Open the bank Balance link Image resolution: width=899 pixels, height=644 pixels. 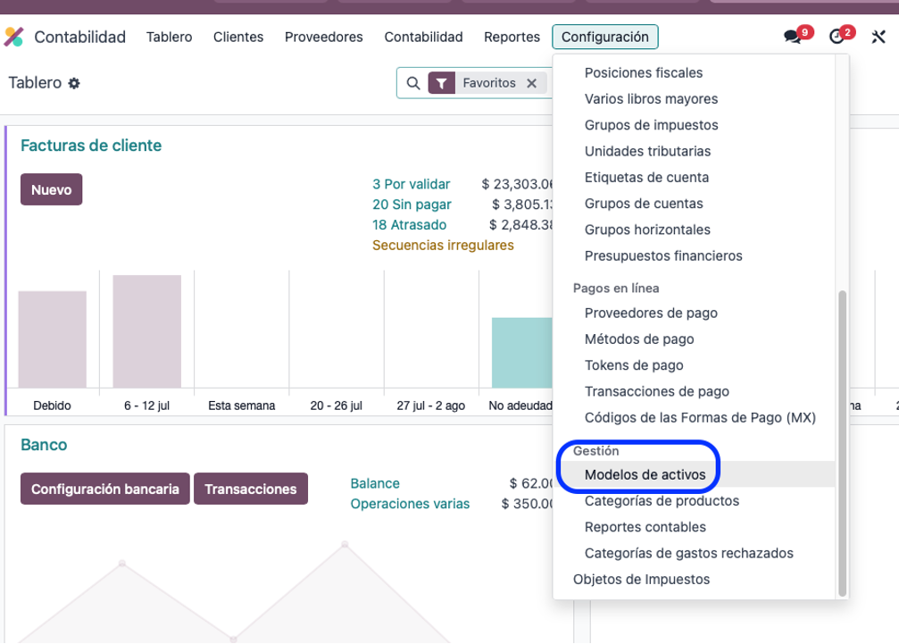click(x=375, y=483)
